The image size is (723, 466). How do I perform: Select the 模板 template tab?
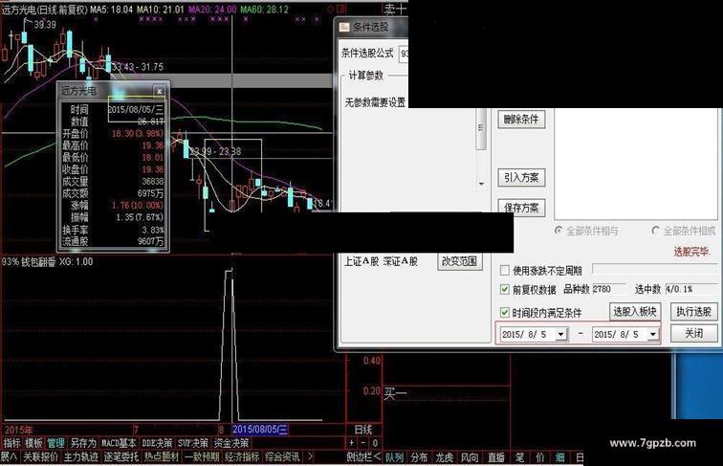click(33, 443)
